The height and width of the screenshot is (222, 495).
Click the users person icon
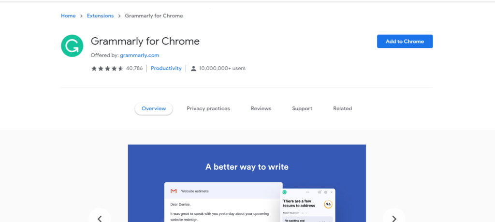point(193,68)
